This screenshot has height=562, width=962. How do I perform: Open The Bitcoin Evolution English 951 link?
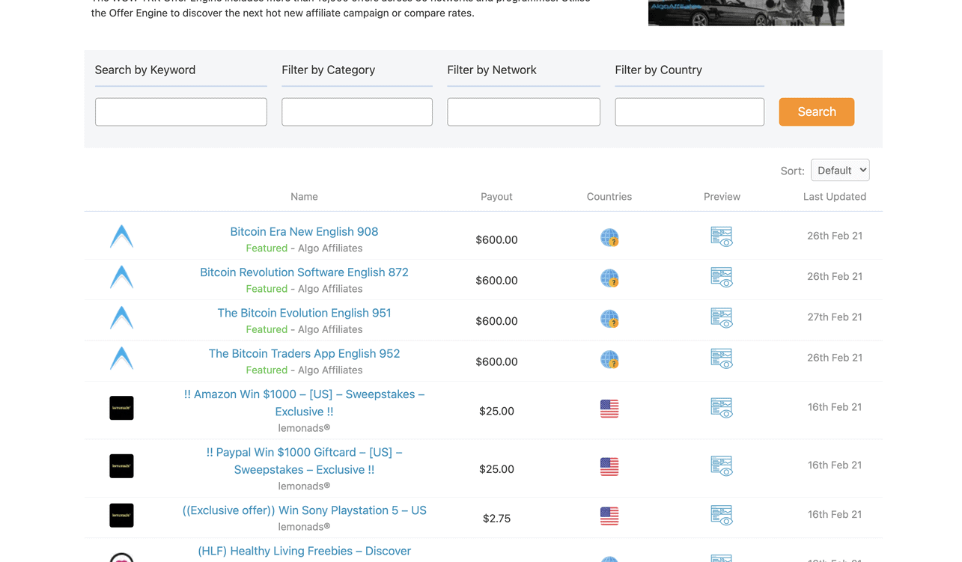pyautogui.click(x=304, y=313)
